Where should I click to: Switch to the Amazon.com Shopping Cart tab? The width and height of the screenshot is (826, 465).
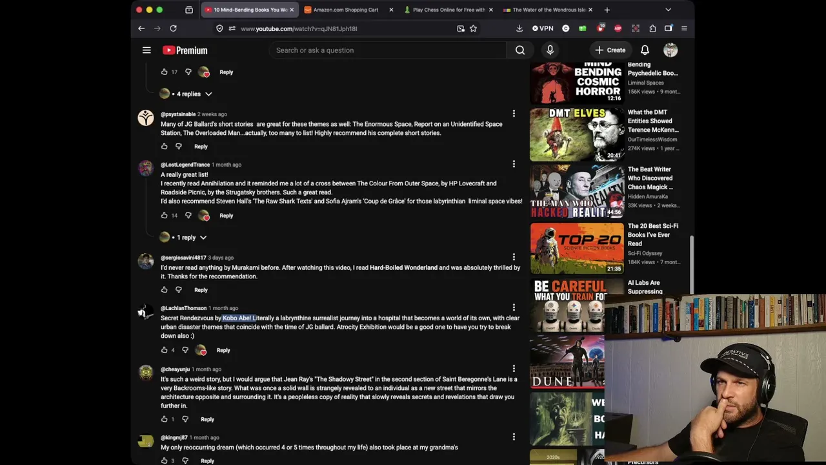[348, 10]
